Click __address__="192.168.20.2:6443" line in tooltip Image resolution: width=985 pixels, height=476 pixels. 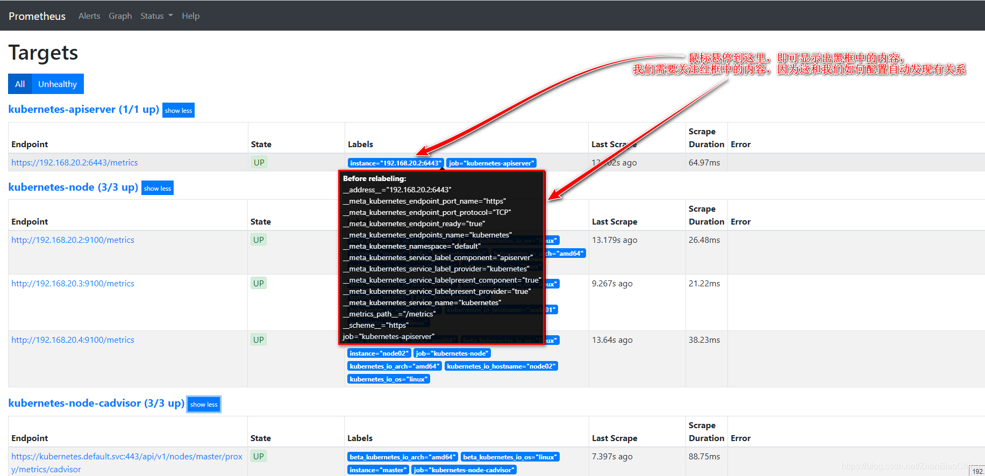tap(397, 190)
